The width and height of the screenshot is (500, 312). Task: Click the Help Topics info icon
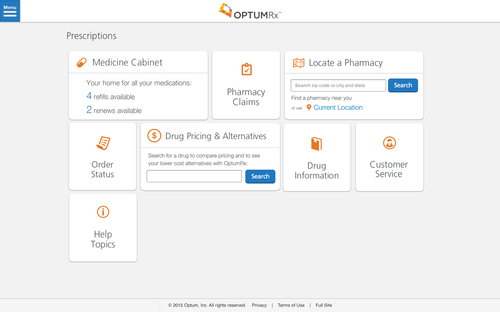(103, 212)
